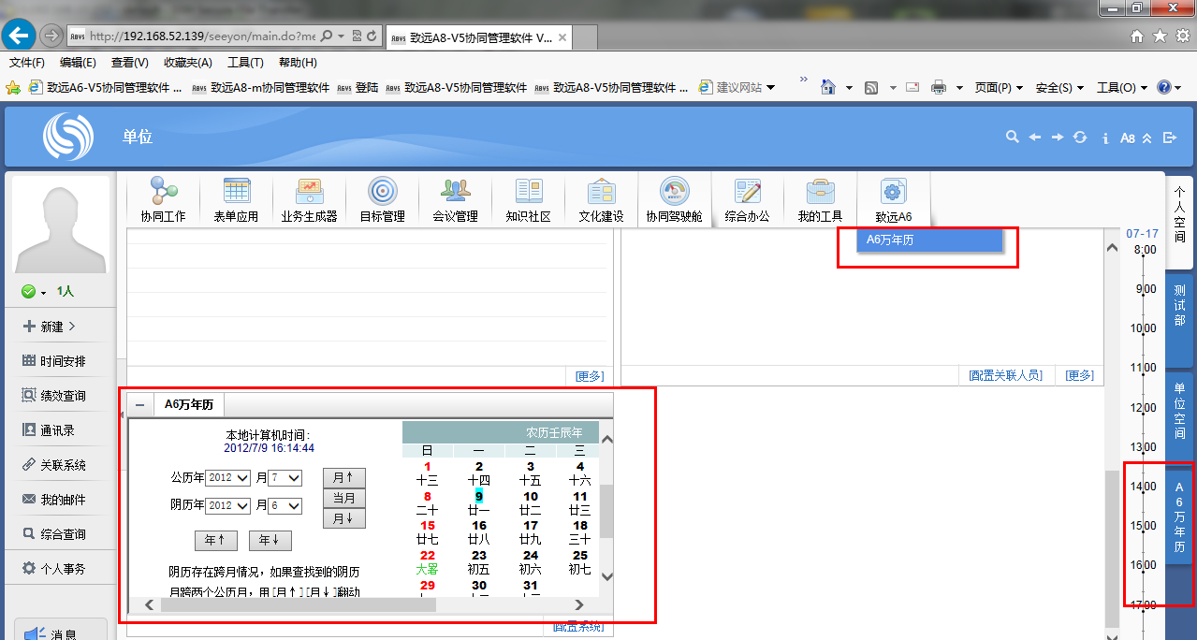This screenshot has width=1197, height=640.
Task: Expand the 公历年 2012 dropdown
Action: coord(228,478)
